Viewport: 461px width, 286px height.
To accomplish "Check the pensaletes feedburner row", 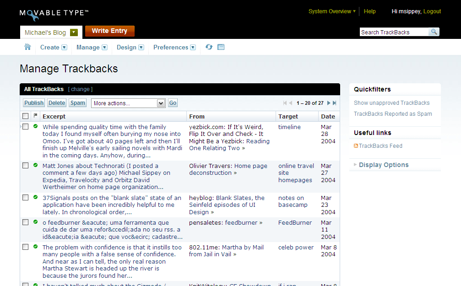I will click(x=26, y=222).
